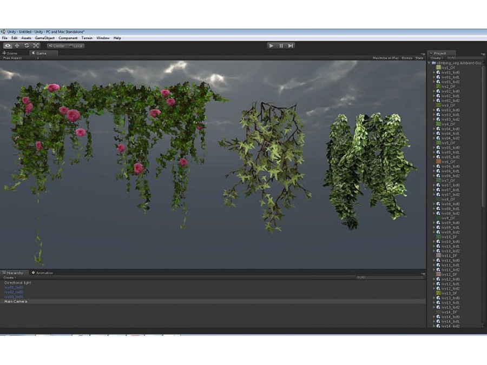This screenshot has height=365, width=487.
Task: Toggle the Local coordinate button
Action: [x=75, y=46]
